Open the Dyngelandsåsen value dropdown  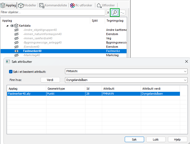pos(185,80)
